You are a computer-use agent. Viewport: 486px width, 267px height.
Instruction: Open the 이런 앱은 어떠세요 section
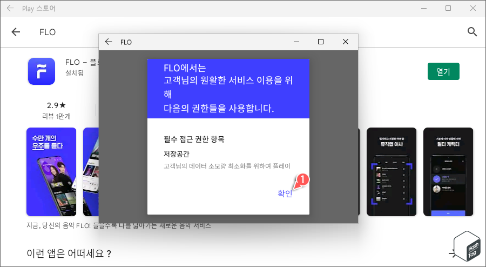(x=69, y=253)
